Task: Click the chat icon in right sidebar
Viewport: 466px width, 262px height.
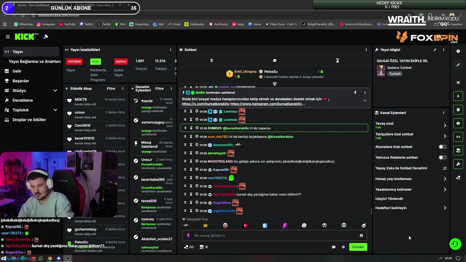Action: pos(458,123)
